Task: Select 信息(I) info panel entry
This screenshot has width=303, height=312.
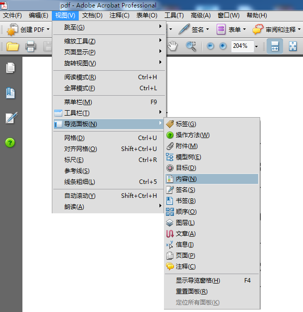Action: click(x=212, y=245)
